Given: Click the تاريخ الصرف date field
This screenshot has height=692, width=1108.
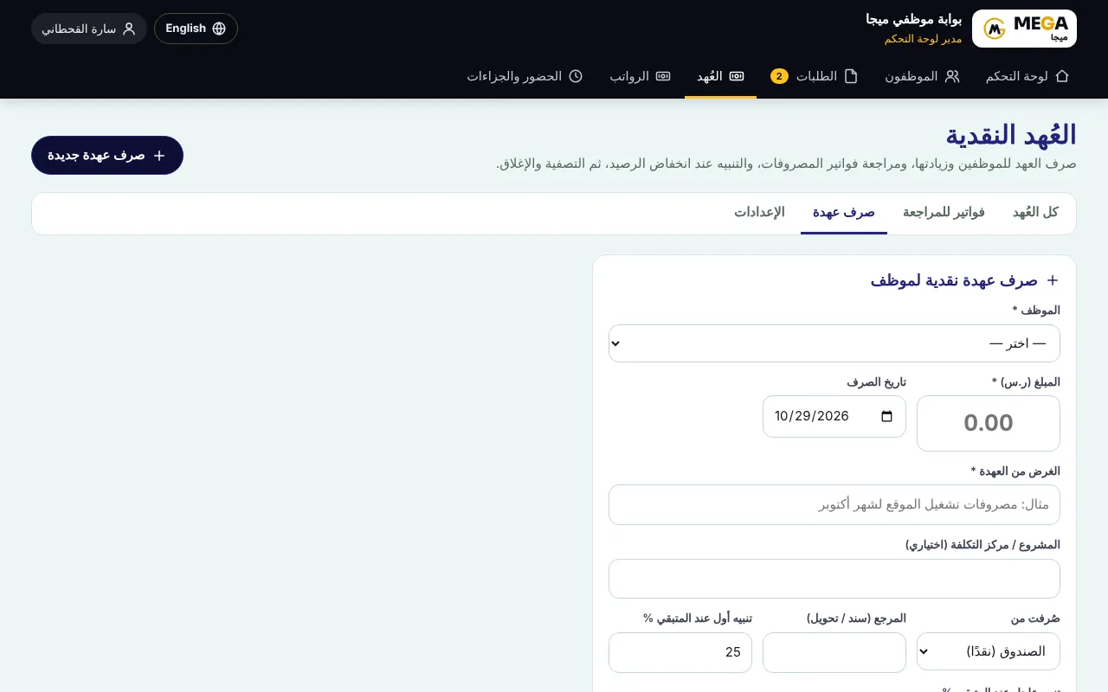Looking at the screenshot, I should pos(834,416).
